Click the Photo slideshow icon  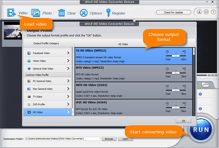[36, 13]
